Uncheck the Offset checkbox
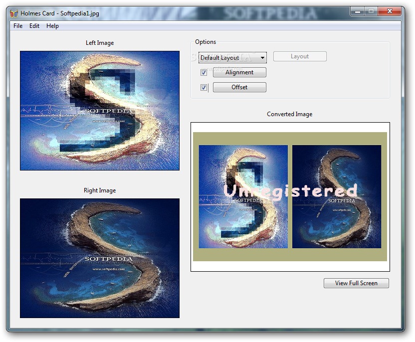The height and width of the screenshot is (342, 415). pyautogui.click(x=204, y=87)
